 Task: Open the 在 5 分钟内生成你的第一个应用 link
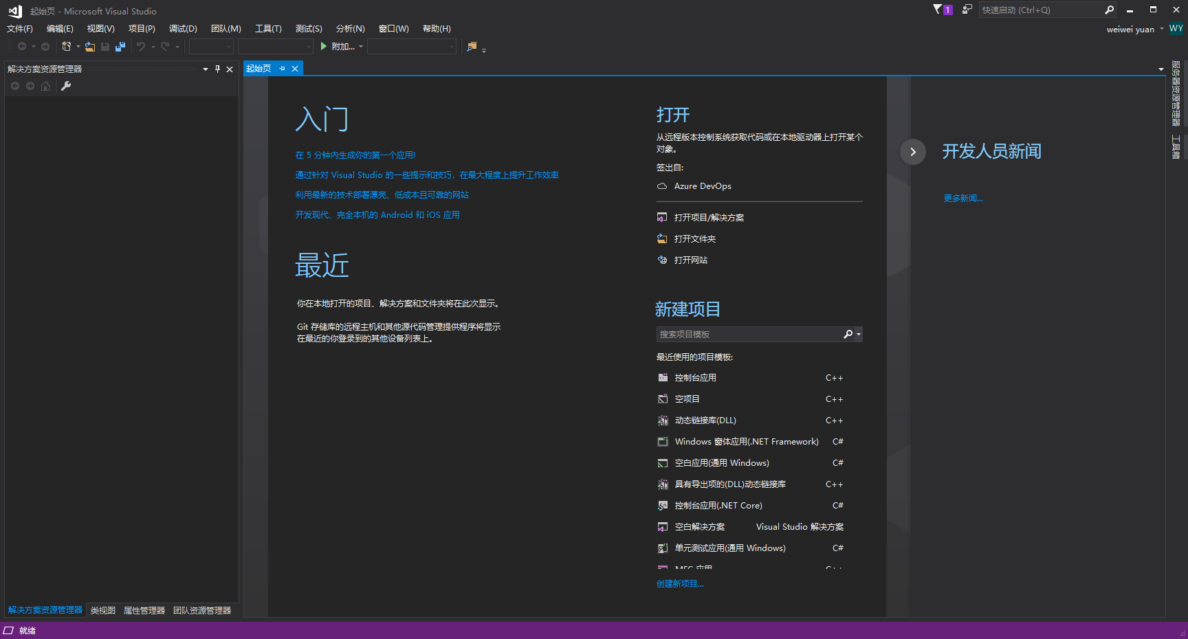coord(355,155)
